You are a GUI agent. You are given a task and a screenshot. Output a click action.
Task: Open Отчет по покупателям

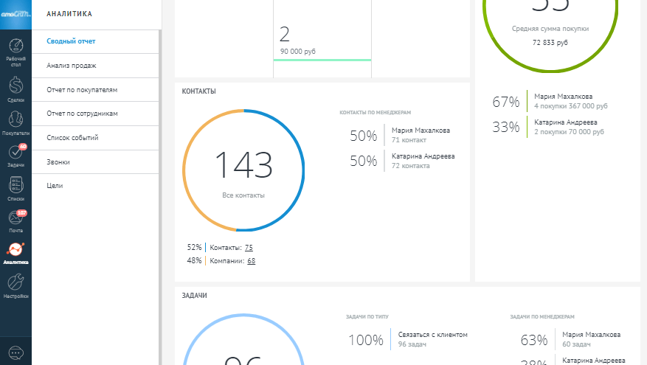[82, 90]
